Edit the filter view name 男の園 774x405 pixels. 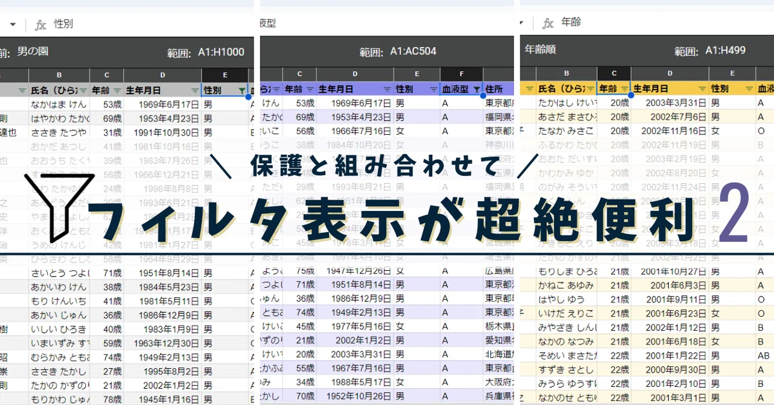tap(33, 51)
